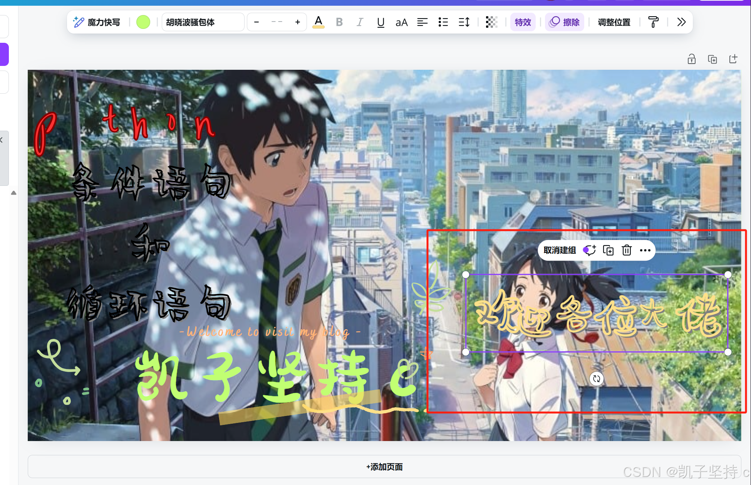Click 取消建组 ungroup button
751x485 pixels.
tap(559, 251)
